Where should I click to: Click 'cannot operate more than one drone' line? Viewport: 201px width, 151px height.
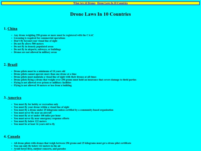click(x=45, y=74)
